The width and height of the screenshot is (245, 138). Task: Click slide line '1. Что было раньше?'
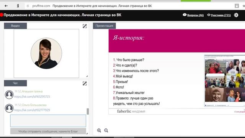coord(129,60)
